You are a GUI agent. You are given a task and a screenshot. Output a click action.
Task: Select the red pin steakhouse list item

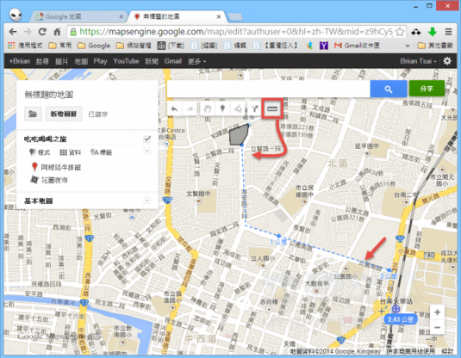[x=56, y=167]
